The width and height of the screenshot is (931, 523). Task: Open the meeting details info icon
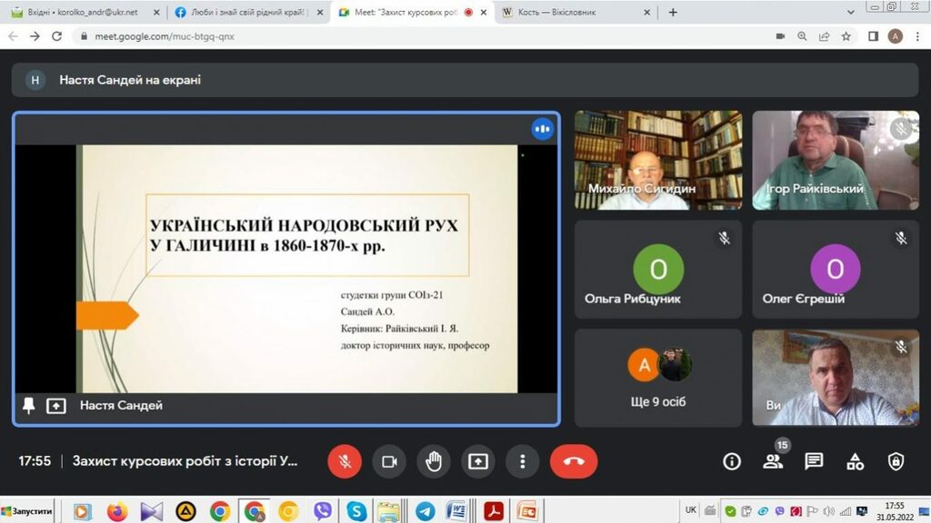(732, 461)
